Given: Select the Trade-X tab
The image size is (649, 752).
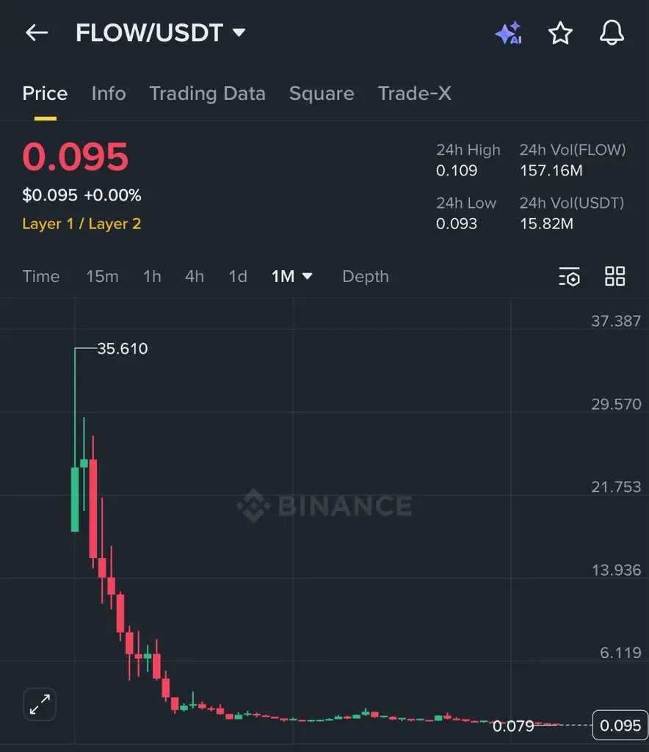Looking at the screenshot, I should pos(415,93).
